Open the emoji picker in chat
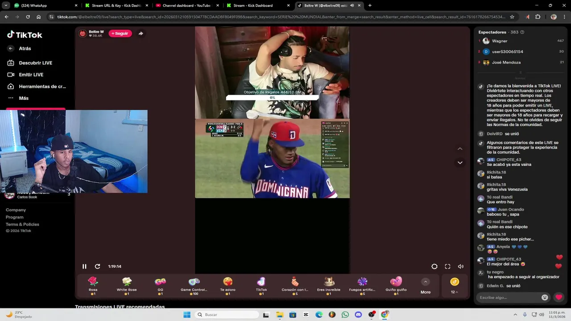 [x=545, y=297]
